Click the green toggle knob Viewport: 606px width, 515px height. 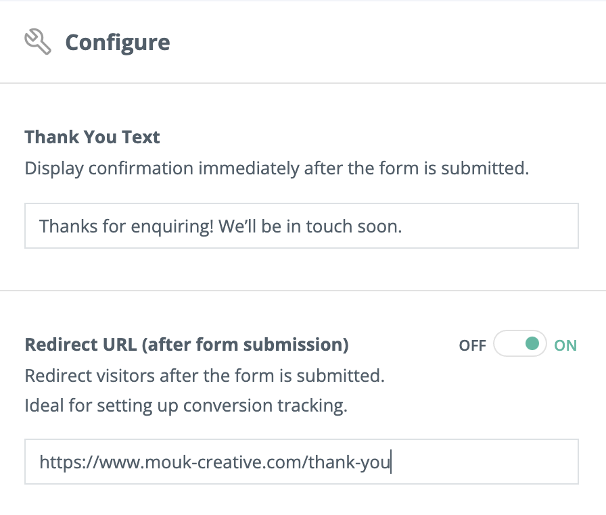pyautogui.click(x=532, y=343)
